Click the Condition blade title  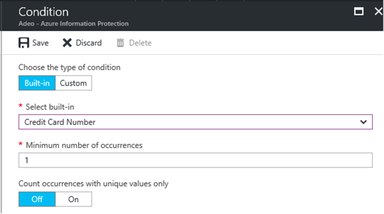pos(44,12)
